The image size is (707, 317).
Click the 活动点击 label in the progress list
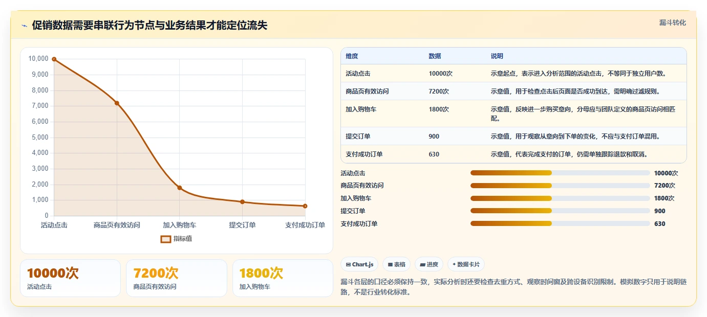pos(353,173)
